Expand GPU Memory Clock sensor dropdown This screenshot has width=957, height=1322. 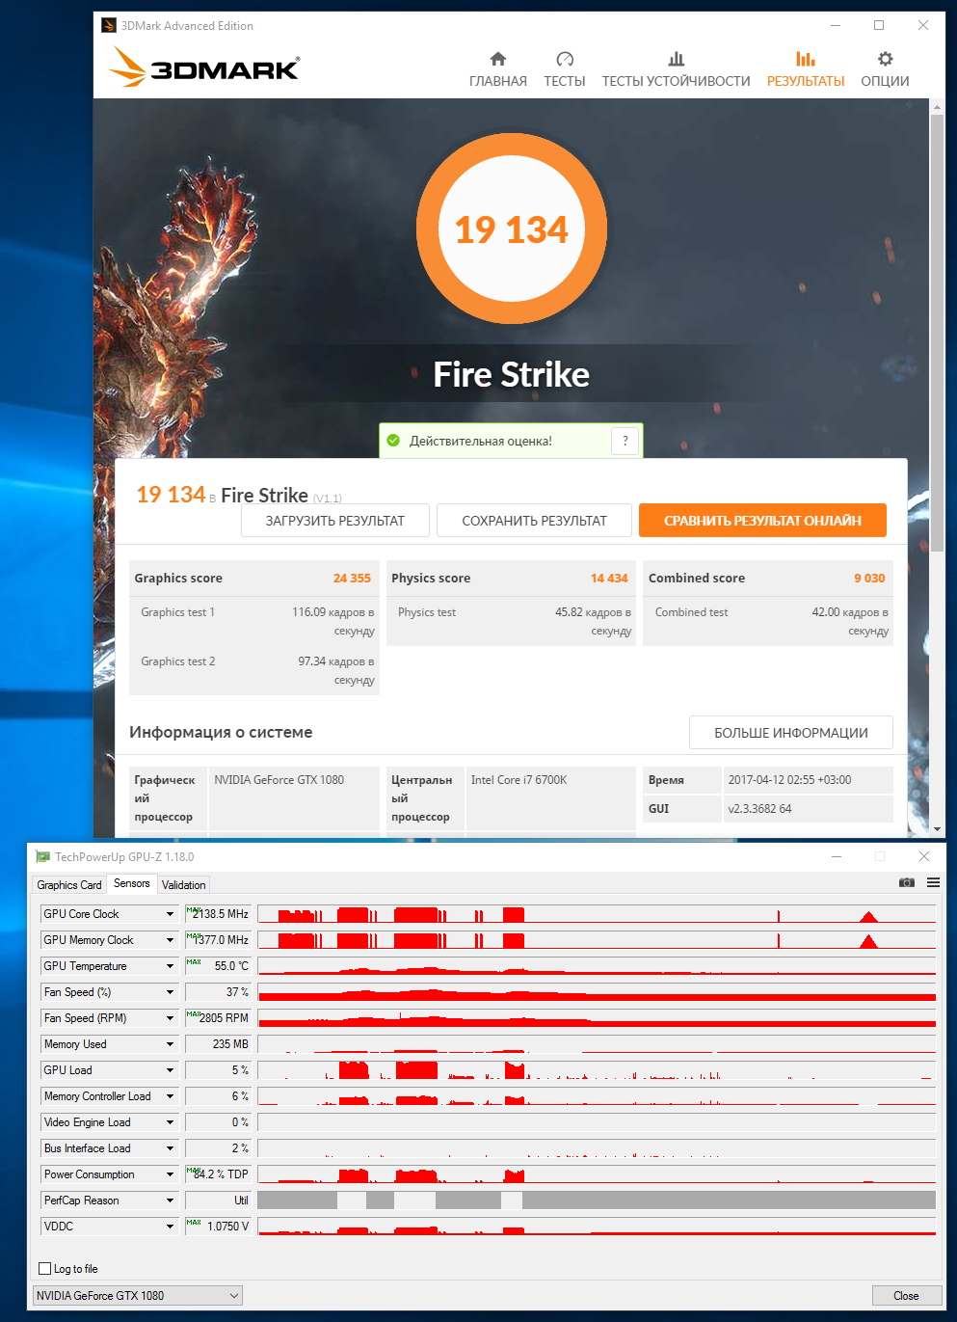pos(170,940)
